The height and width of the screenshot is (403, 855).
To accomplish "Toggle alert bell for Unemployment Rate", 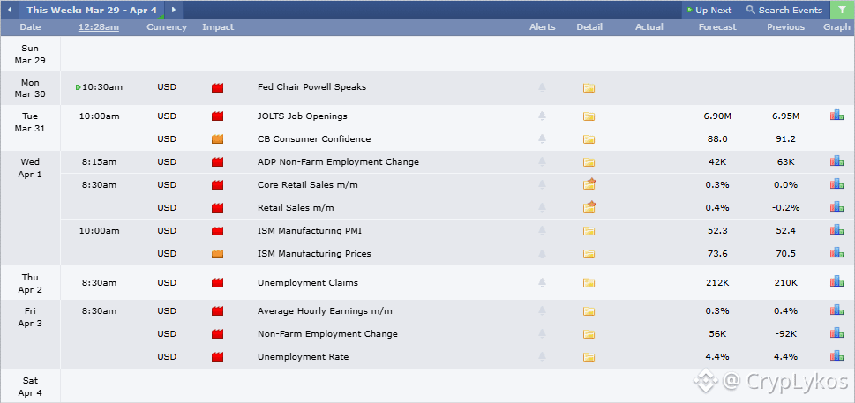I will [542, 357].
